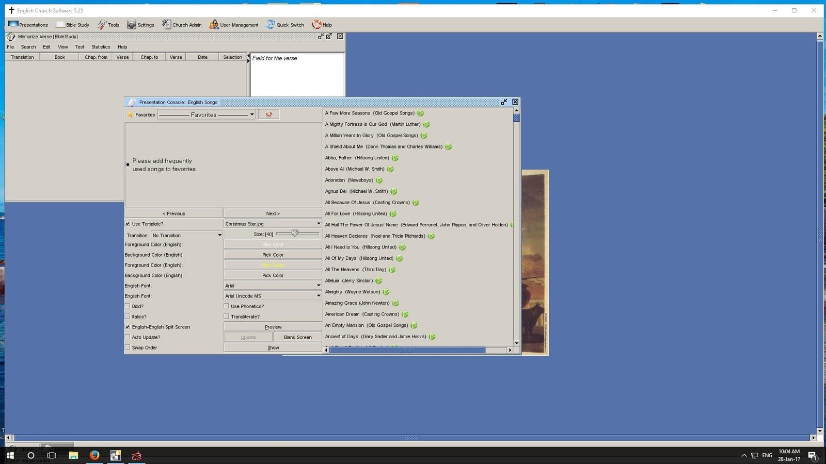Open Settings from the main toolbar
Viewport: 826px width, 464px height.
[x=140, y=25]
